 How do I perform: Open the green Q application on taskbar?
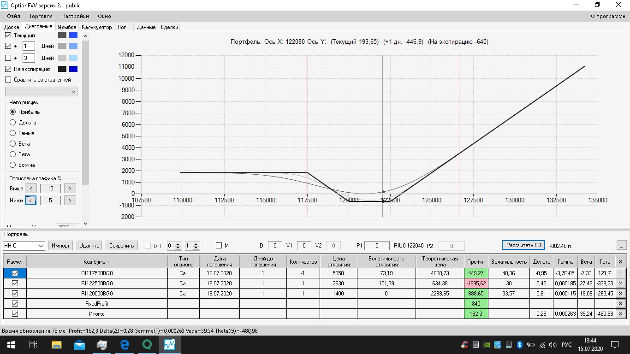tap(147, 345)
